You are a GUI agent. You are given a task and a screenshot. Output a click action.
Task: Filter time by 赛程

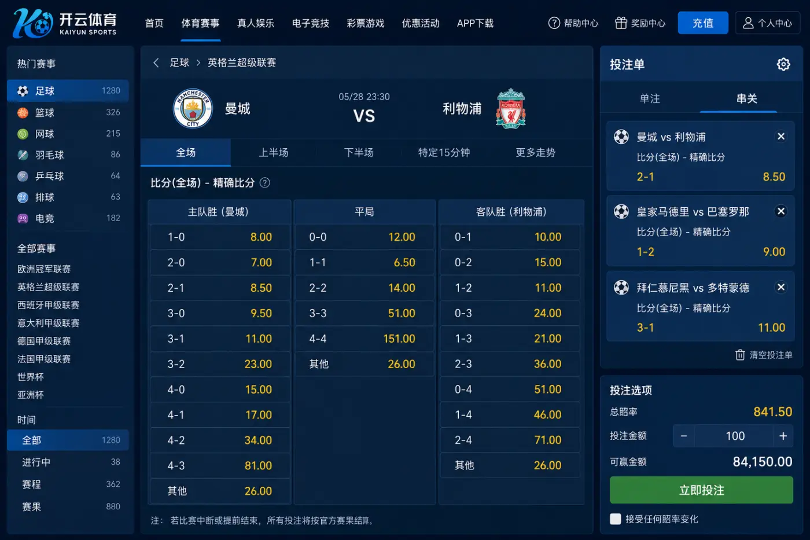pos(68,484)
